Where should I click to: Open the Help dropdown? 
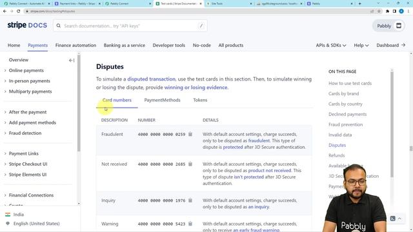tap(361, 45)
